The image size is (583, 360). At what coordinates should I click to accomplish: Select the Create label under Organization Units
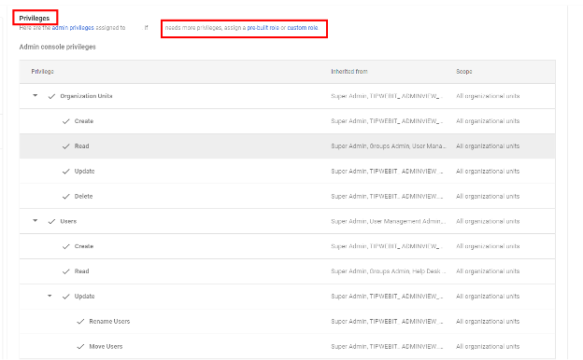(x=84, y=121)
